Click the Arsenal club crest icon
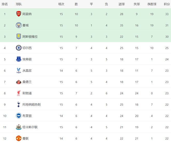This screenshot has height=143, width=171. point(19,14)
